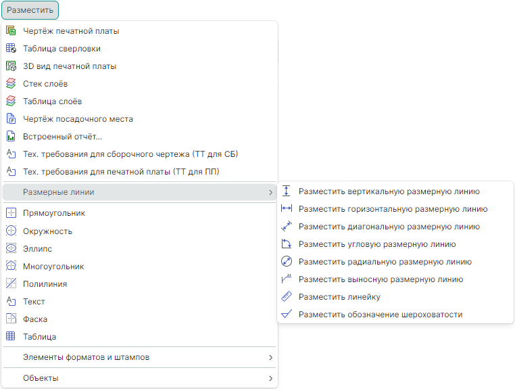Click the ellipse shape icon (Эллипс)
Viewport: 515px width, 389px height.
pyautogui.click(x=11, y=249)
